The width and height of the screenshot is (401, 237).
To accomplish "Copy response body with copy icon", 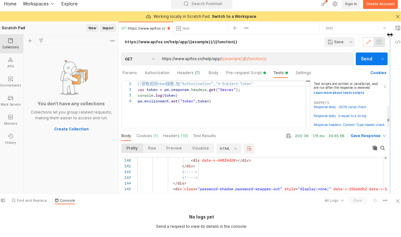I will tap(375, 148).
